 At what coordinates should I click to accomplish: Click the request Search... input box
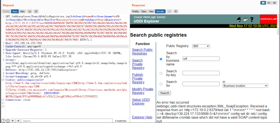coord(67,121)
